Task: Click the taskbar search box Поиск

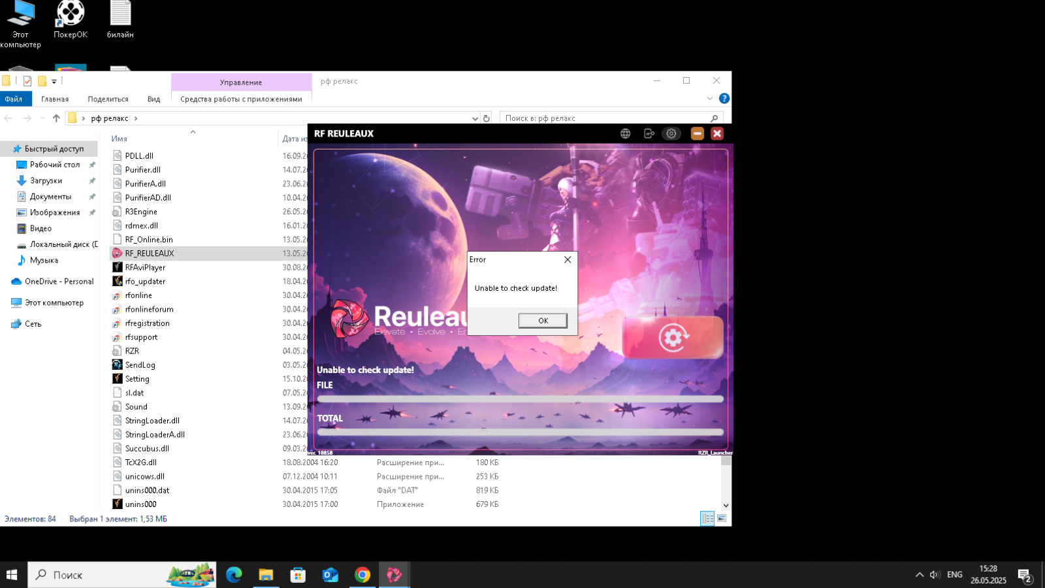Action: click(x=122, y=575)
